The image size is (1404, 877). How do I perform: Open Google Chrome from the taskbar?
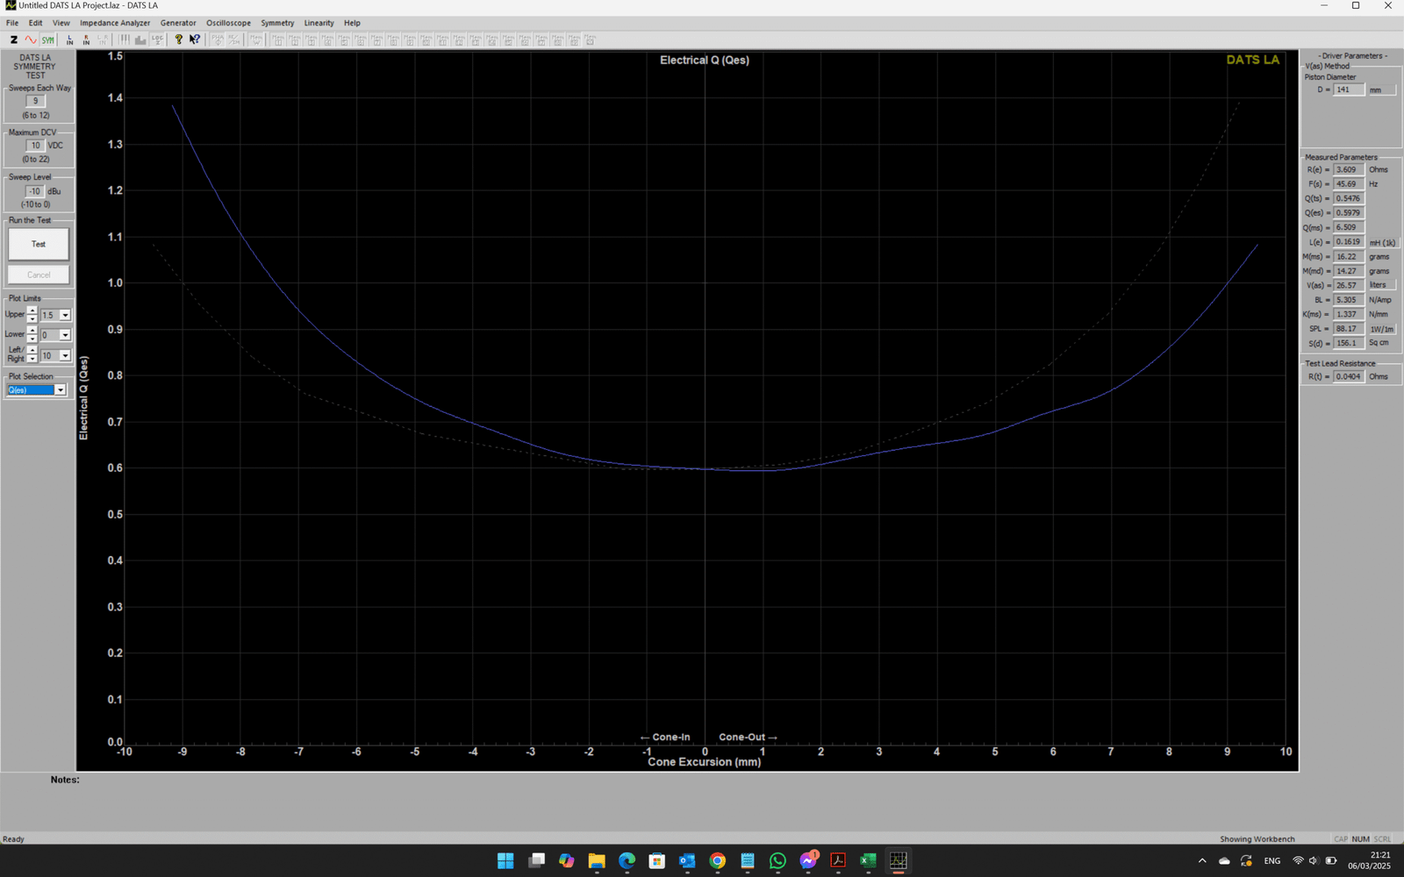click(x=717, y=860)
